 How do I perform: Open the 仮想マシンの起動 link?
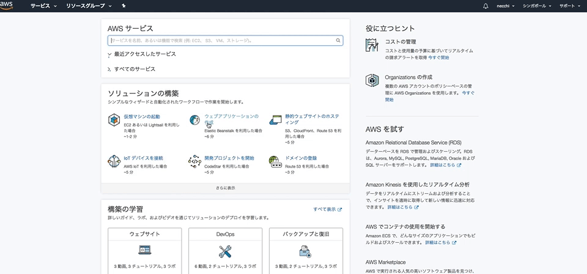[142, 117]
